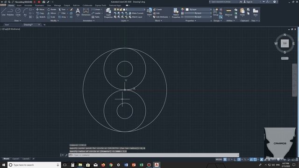Switch to the Start file tab
Viewport: 299px width, 168px height.
pyautogui.click(x=7, y=25)
